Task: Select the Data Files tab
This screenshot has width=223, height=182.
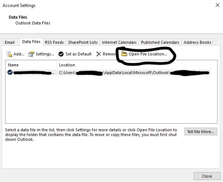Action: 31,42
